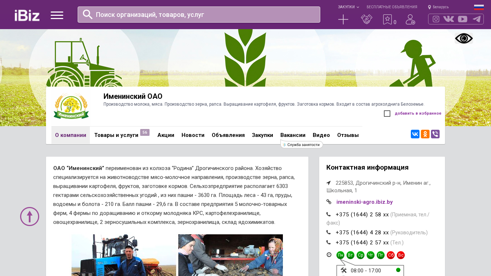Switch to the Видео tab

point(321,135)
